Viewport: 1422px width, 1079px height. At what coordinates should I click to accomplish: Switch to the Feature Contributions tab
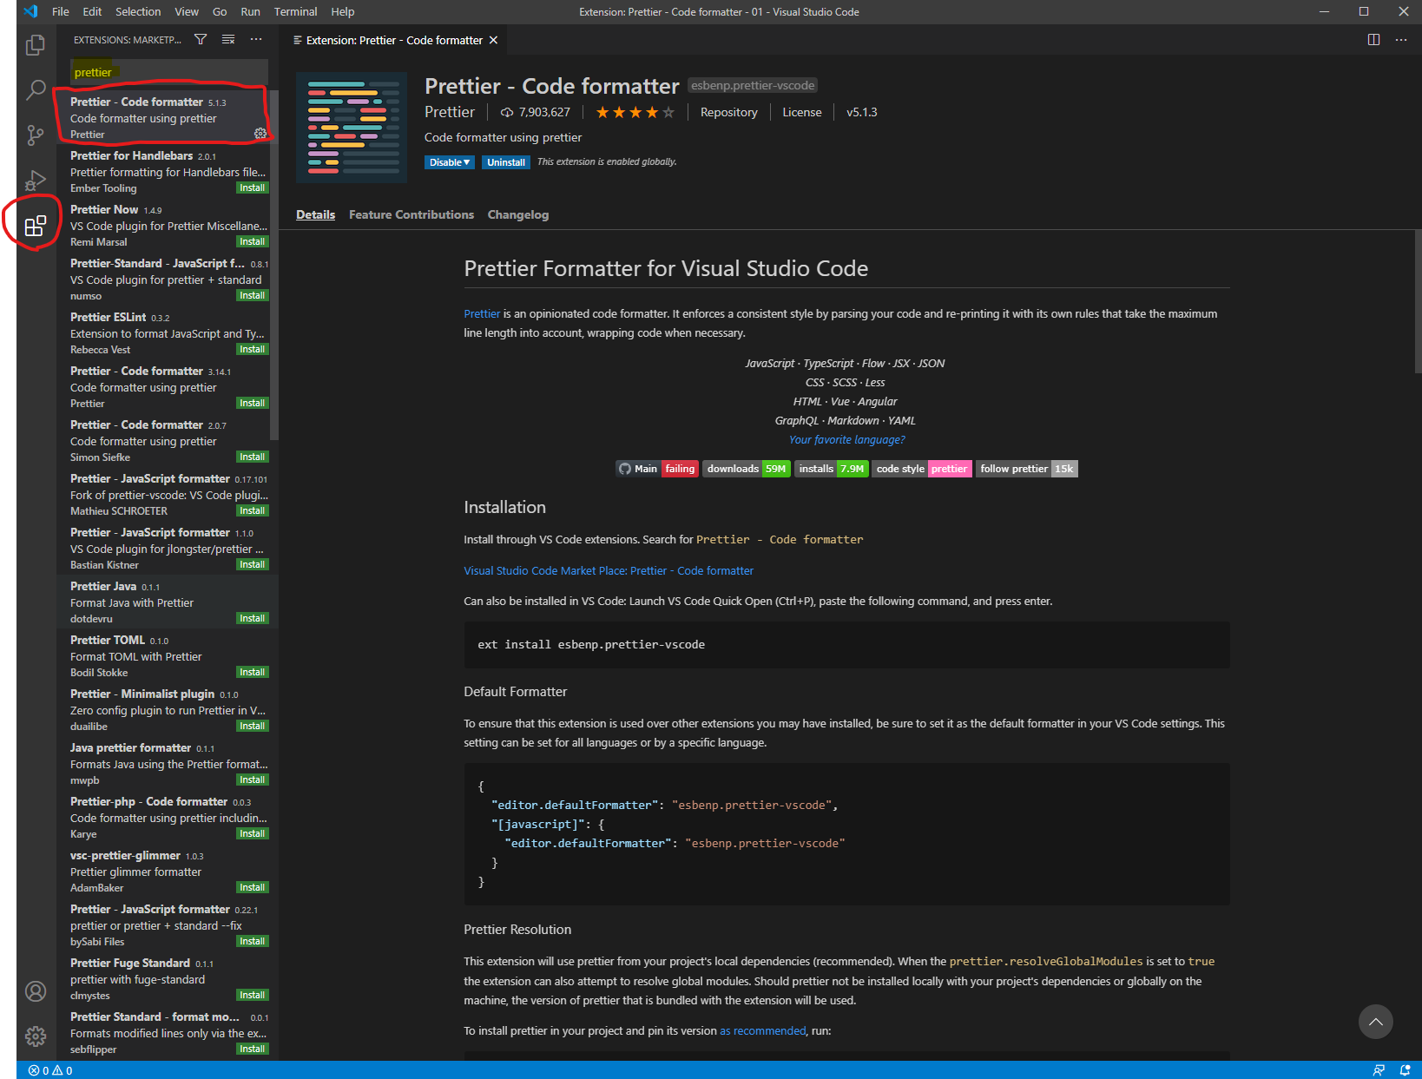click(411, 214)
